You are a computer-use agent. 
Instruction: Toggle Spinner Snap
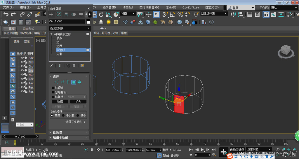[187, 15]
